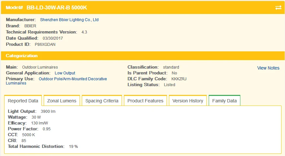Click the Total Harmonic Distortion value 19 %
The height and width of the screenshot is (156, 285).
tap(73, 147)
